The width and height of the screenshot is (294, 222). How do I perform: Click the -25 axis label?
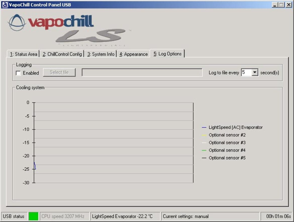[x=26, y=169]
